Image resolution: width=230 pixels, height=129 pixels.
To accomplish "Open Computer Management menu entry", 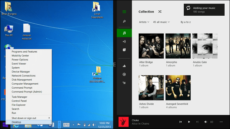I will [29, 84].
